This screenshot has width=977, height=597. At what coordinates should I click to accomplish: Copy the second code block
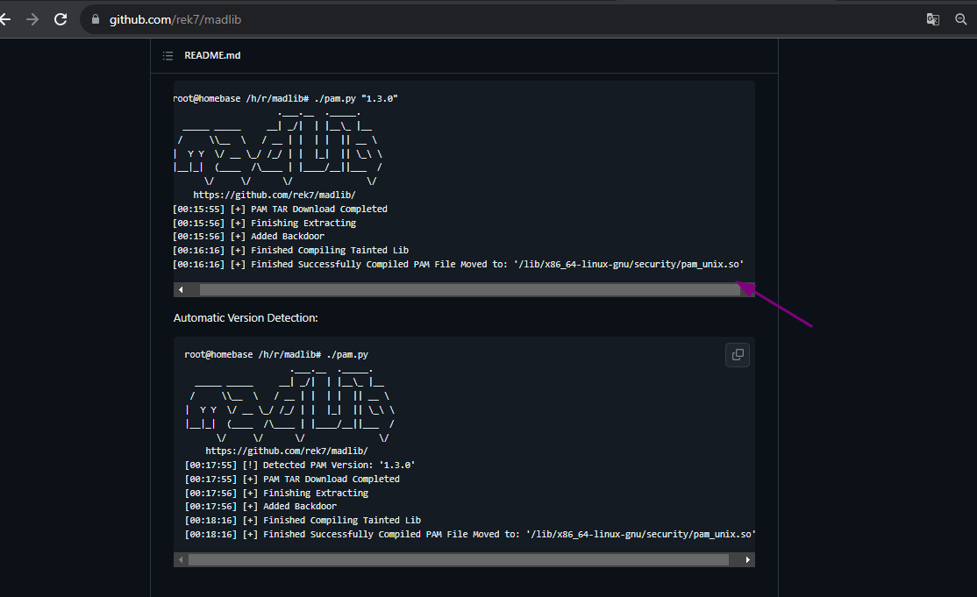click(x=737, y=355)
